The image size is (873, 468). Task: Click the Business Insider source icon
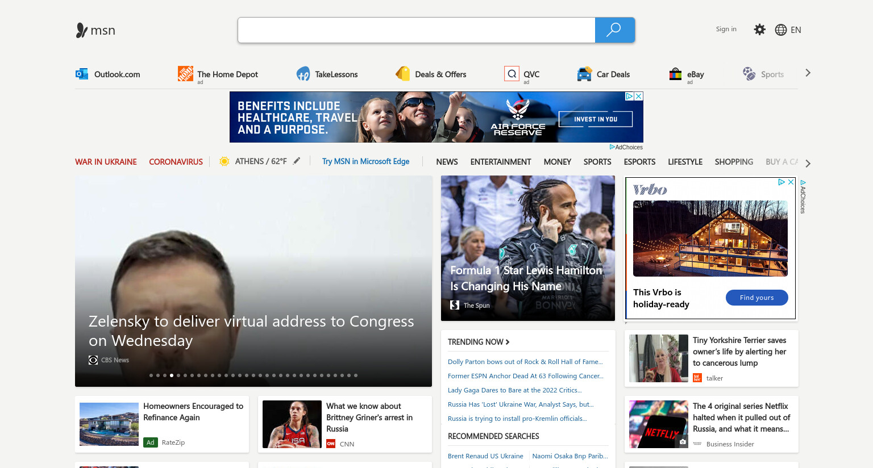(697, 444)
